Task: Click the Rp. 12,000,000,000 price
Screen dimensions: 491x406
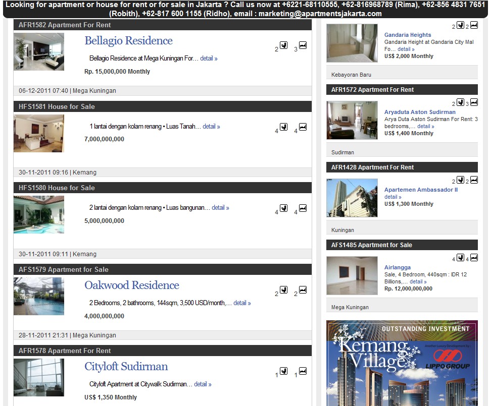Action: (x=408, y=289)
